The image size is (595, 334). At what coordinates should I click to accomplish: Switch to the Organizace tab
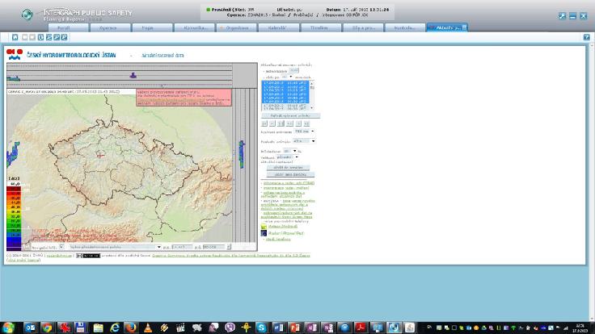pyautogui.click(x=236, y=27)
